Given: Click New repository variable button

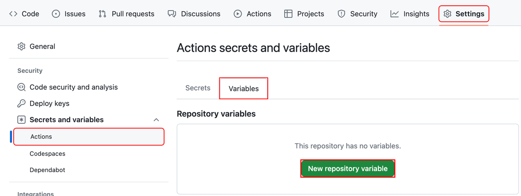Looking at the screenshot, I should (348, 169).
